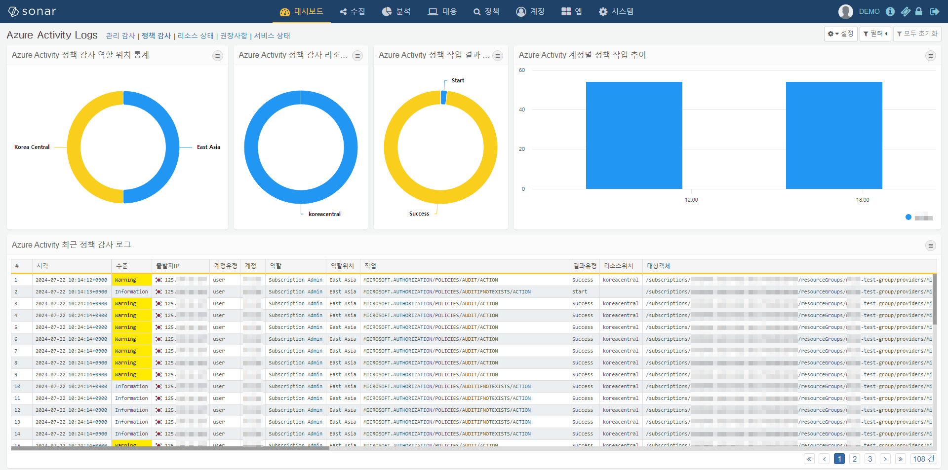Click the table vertical scrollbar
The width and height of the screenshot is (948, 470).
[935, 299]
